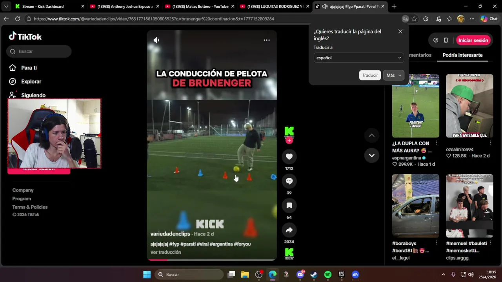The height and width of the screenshot is (282, 502).
Task: Share the video with arrow icon
Action: [289, 230]
